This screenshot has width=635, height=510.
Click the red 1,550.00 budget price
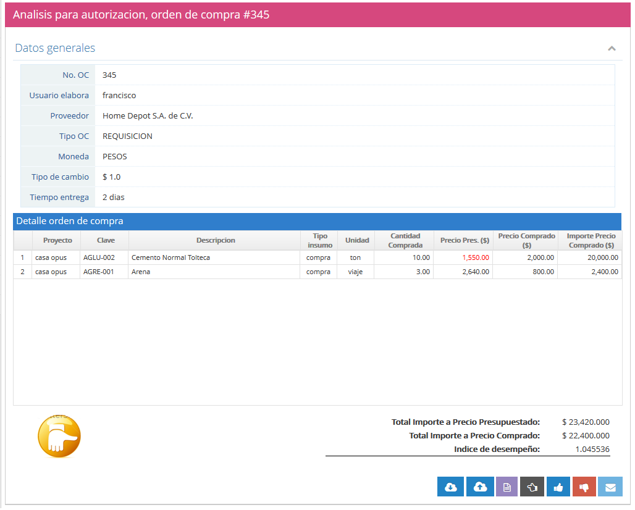(x=476, y=257)
